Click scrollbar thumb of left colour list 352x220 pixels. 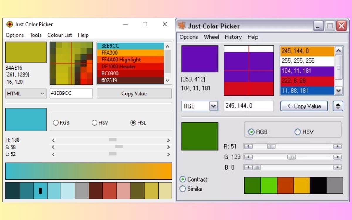point(167,61)
